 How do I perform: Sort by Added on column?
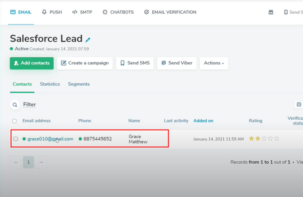tap(203, 121)
